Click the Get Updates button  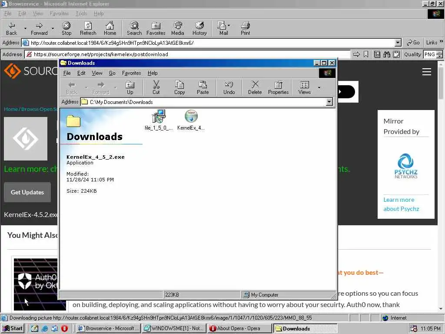27,192
